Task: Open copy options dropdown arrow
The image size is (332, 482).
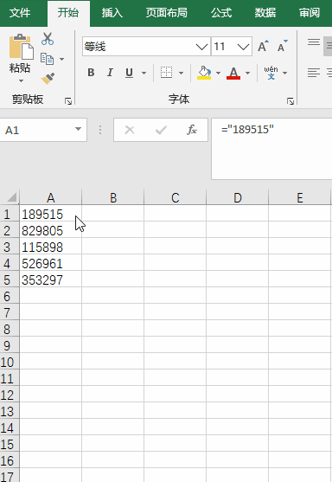Action: point(61,59)
